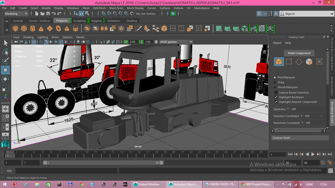Viewport: 335px width, 188px height.
Task: Create a polygon plane from the shelf
Action: [49, 28]
